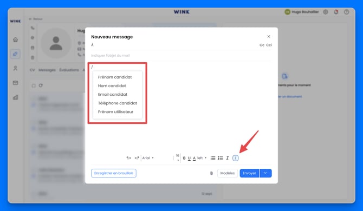This screenshot has width=363, height=211.
Task: Open the left text alignment dropdown
Action: point(202,158)
